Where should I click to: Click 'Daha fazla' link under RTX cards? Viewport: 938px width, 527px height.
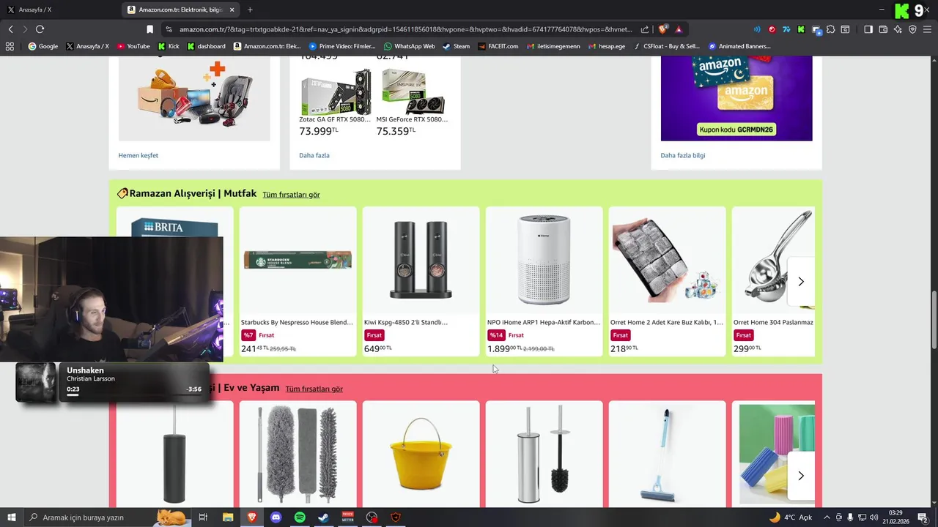pyautogui.click(x=314, y=155)
